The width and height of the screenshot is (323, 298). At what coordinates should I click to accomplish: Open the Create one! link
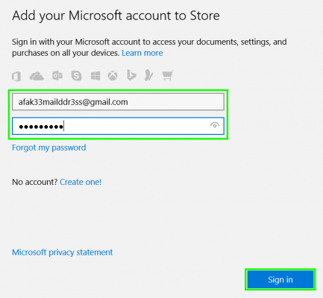[81, 182]
